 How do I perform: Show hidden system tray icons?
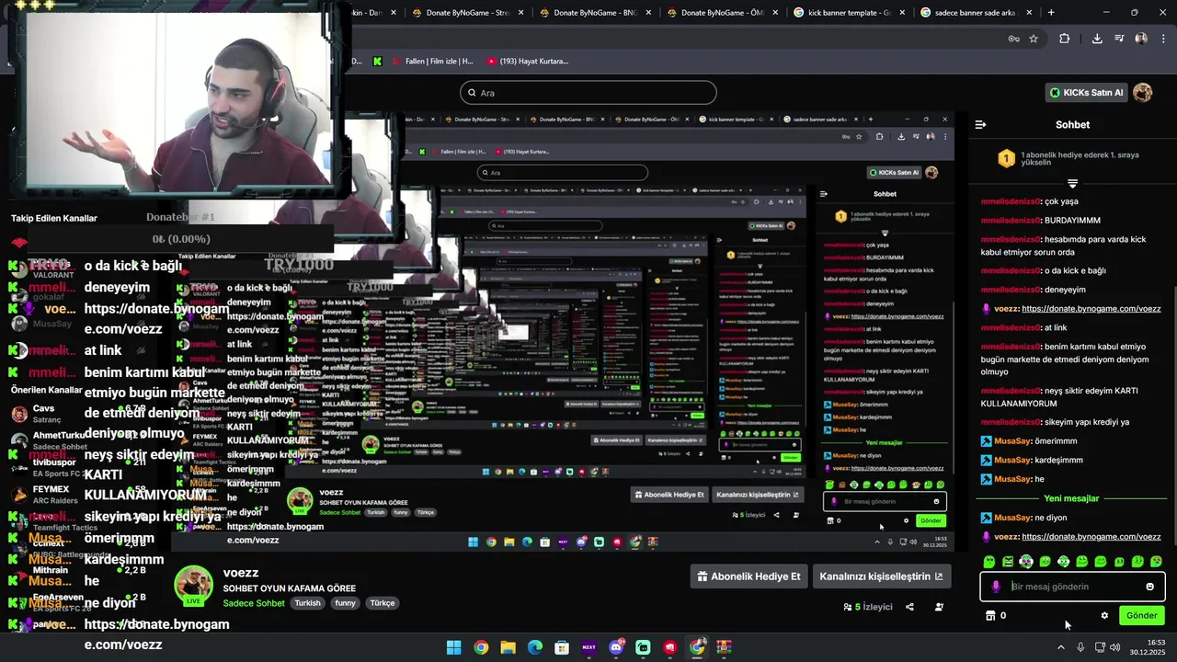pos(1060,647)
